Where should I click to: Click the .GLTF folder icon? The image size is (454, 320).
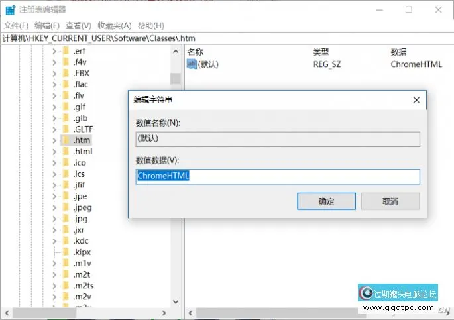tap(66, 129)
